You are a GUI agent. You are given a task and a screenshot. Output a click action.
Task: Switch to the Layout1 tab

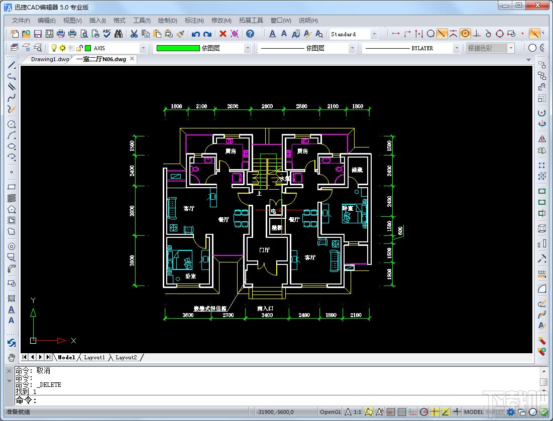point(94,357)
